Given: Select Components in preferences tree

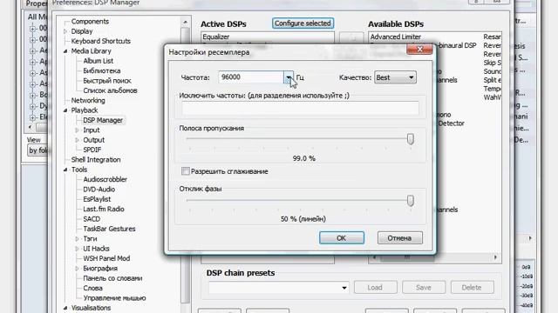Looking at the screenshot, I should pos(90,21).
